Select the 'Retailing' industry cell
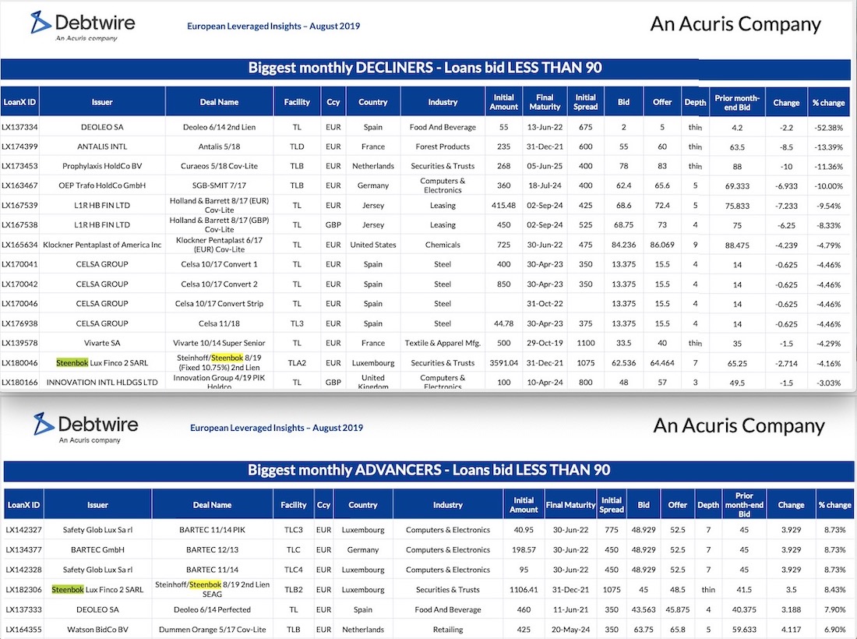 [448, 629]
